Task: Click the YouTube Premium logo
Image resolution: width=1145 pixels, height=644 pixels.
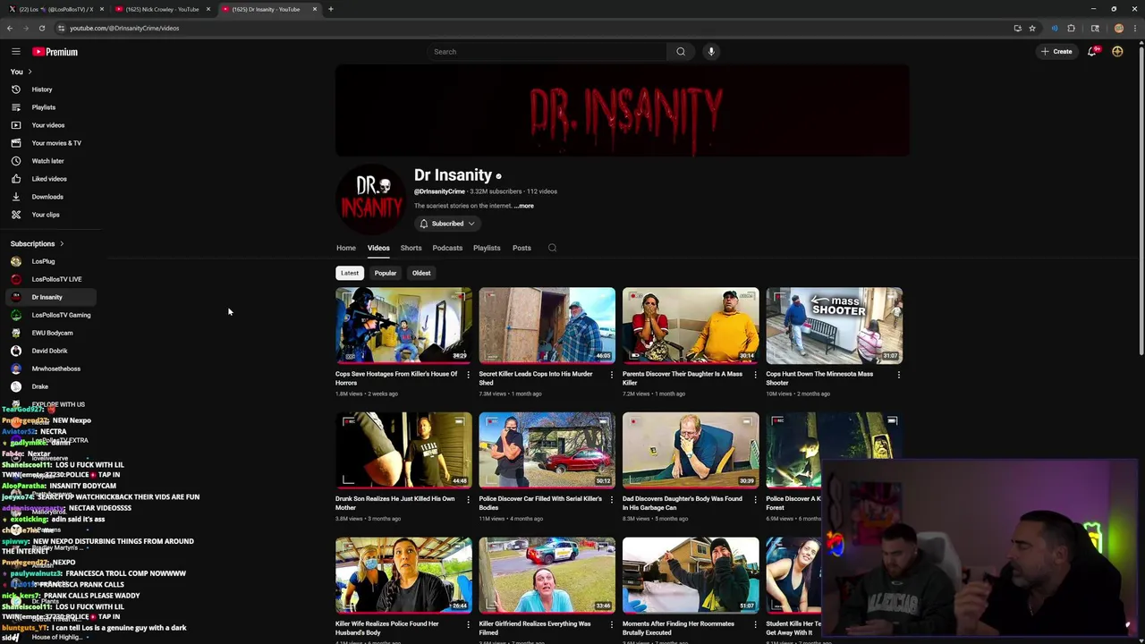Action: click(x=55, y=52)
